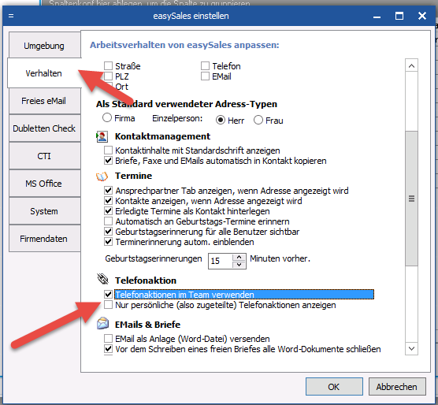Check 'Automatisch an Geburtstags-Termine erinnern'

pos(108,221)
